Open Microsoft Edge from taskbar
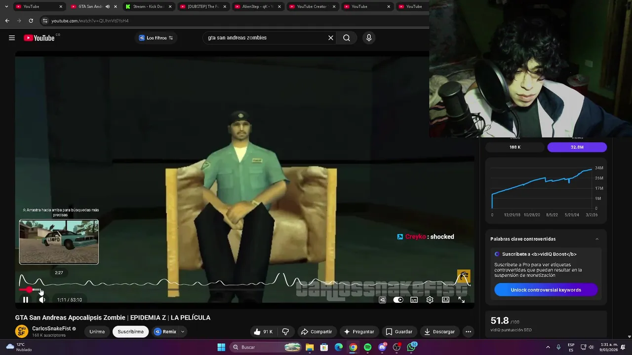The image size is (632, 355). point(339,347)
